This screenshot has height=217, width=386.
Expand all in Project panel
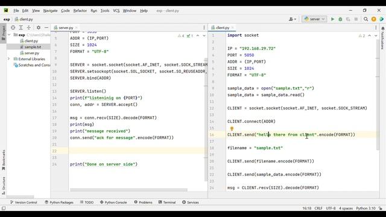tap(21, 28)
